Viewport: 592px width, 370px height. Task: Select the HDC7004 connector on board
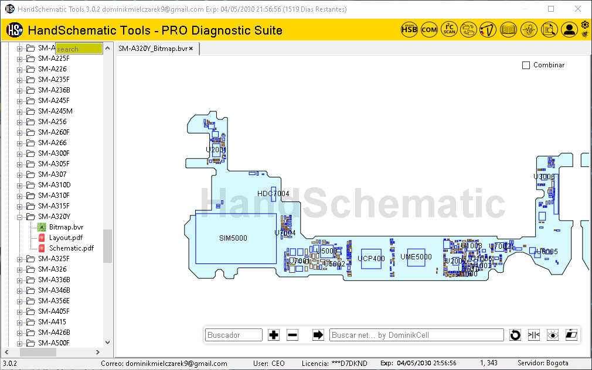coord(273,194)
